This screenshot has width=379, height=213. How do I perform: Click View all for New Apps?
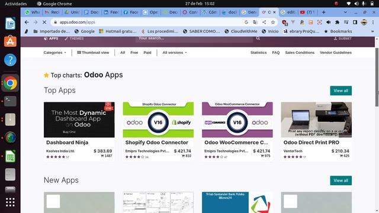coord(341,180)
